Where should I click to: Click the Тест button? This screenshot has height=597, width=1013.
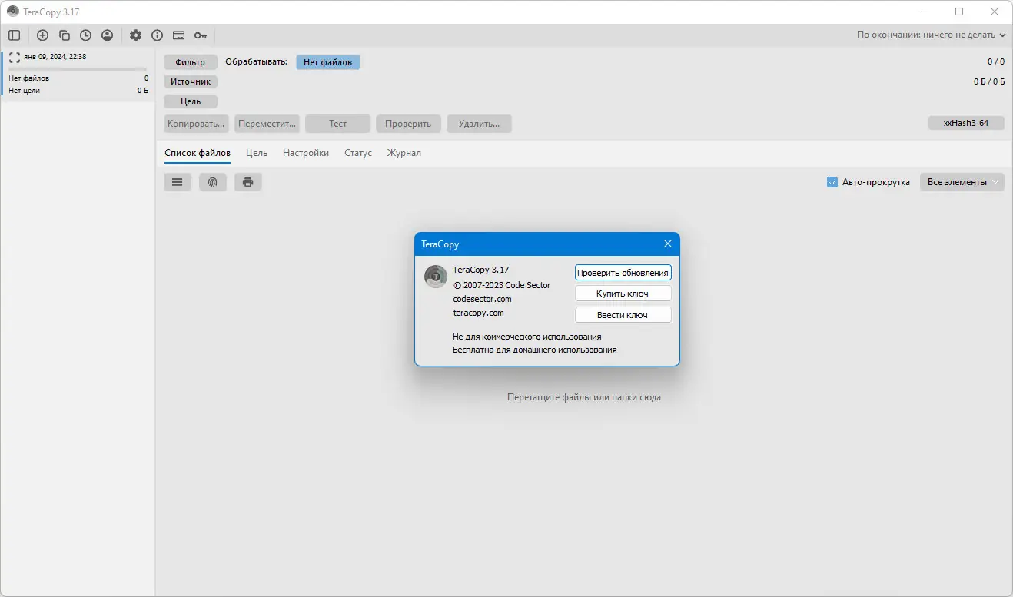tap(338, 124)
